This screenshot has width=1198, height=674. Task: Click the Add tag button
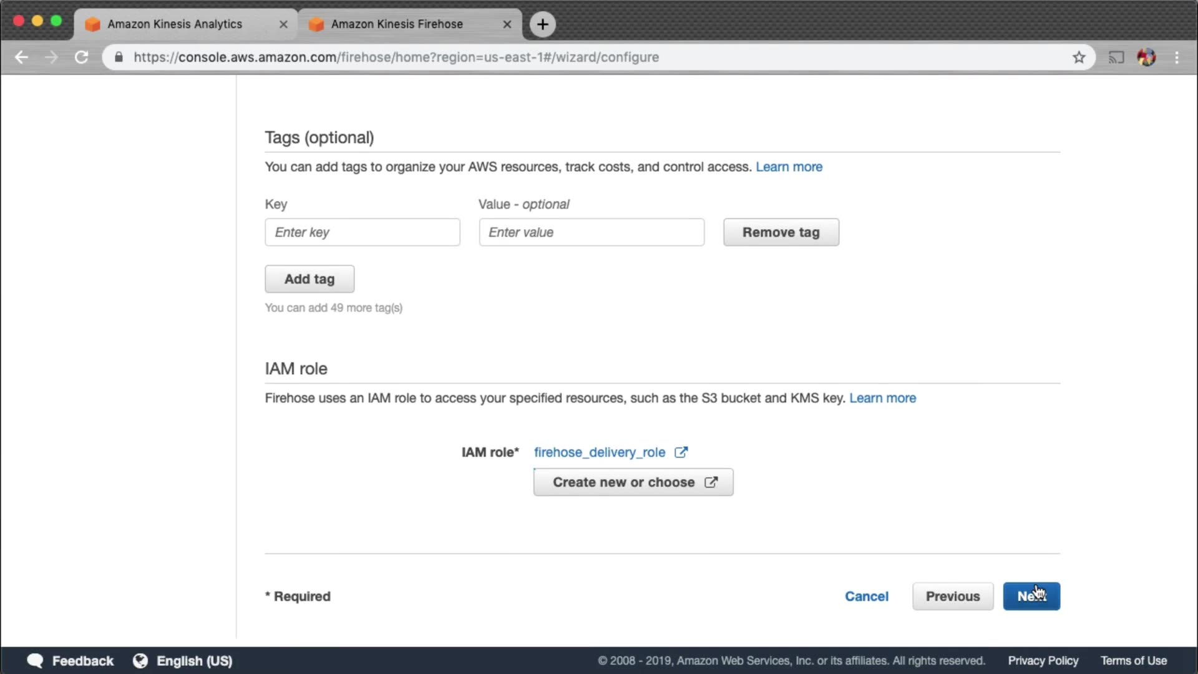[x=309, y=279]
